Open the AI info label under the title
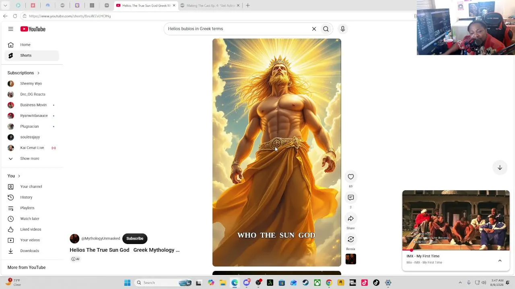 coord(75,259)
